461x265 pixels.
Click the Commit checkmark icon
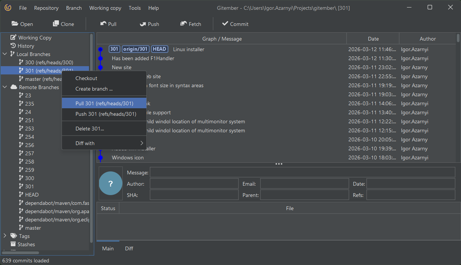point(225,24)
